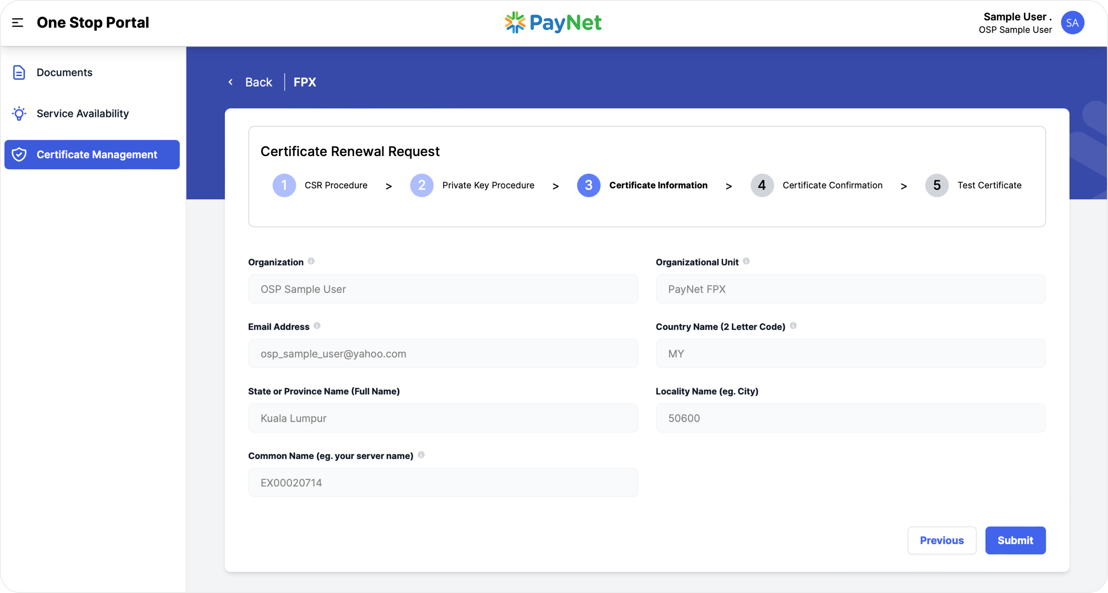The width and height of the screenshot is (1108, 593).
Task: Click the FPX breadcrumb label
Action: (x=305, y=82)
